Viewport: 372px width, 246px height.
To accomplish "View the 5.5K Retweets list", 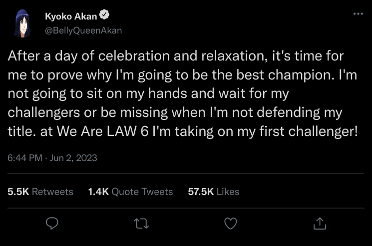I will (x=40, y=191).
